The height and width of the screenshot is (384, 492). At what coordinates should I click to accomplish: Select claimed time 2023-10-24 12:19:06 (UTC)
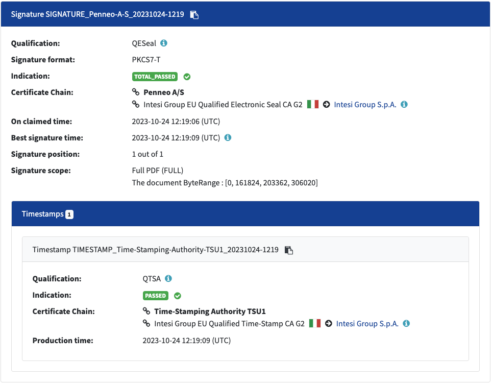click(176, 122)
